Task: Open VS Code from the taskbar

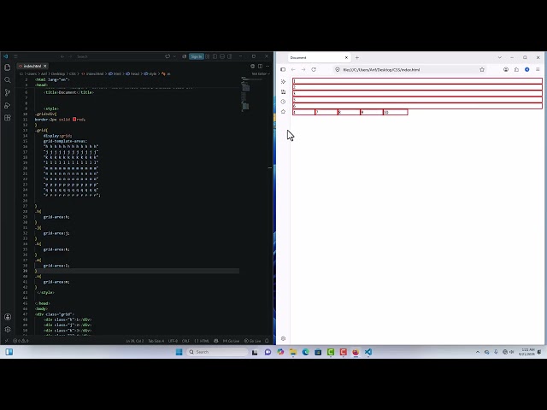Action: (368, 352)
